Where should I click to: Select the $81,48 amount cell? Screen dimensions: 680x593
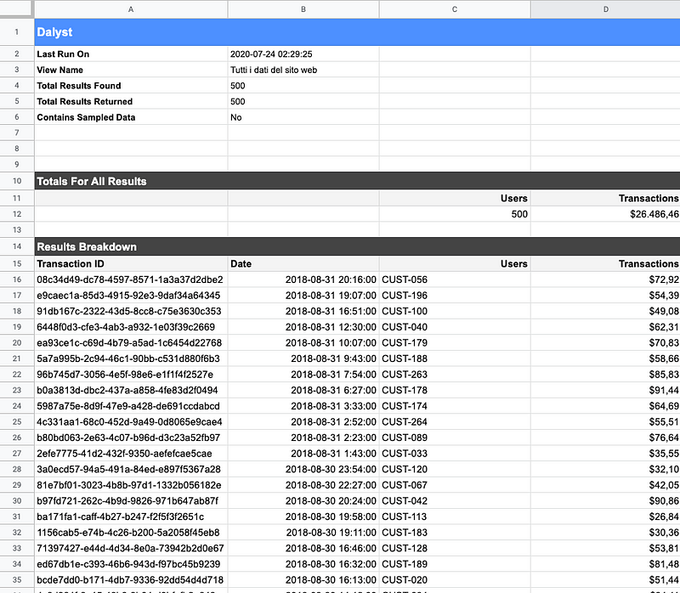click(605, 564)
